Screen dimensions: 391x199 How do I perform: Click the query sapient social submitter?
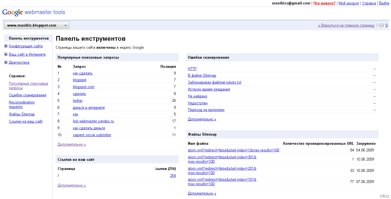point(92,135)
